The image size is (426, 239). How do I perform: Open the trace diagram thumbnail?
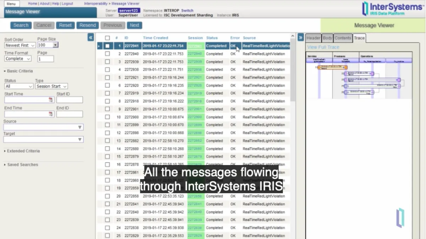(359, 75)
